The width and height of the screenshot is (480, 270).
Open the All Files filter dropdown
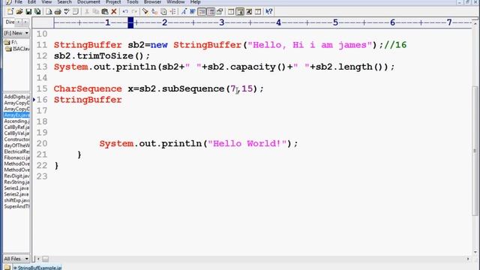pos(16,259)
